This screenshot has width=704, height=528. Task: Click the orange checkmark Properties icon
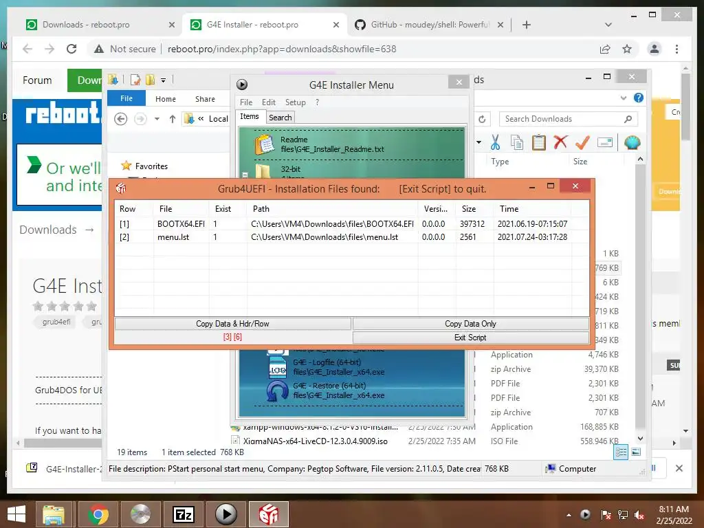pos(582,143)
